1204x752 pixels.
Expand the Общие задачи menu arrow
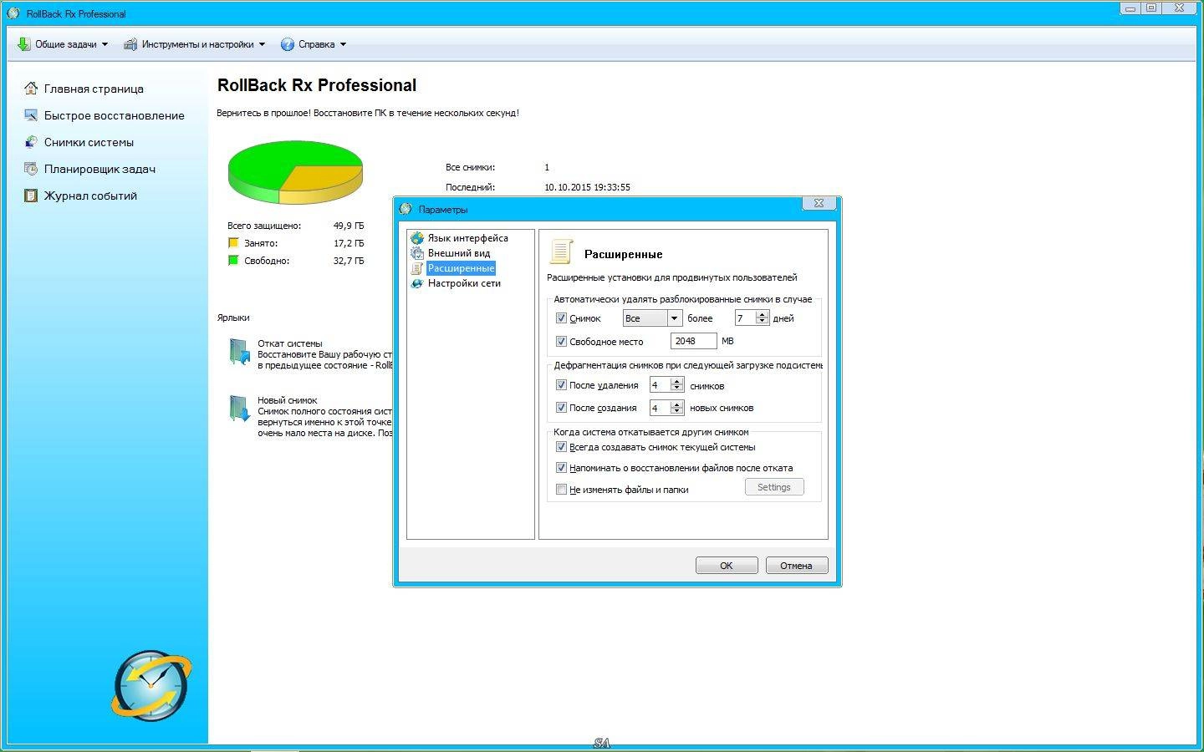pyautogui.click(x=105, y=44)
